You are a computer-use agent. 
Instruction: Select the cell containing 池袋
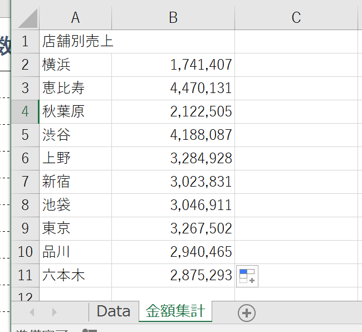(76, 205)
